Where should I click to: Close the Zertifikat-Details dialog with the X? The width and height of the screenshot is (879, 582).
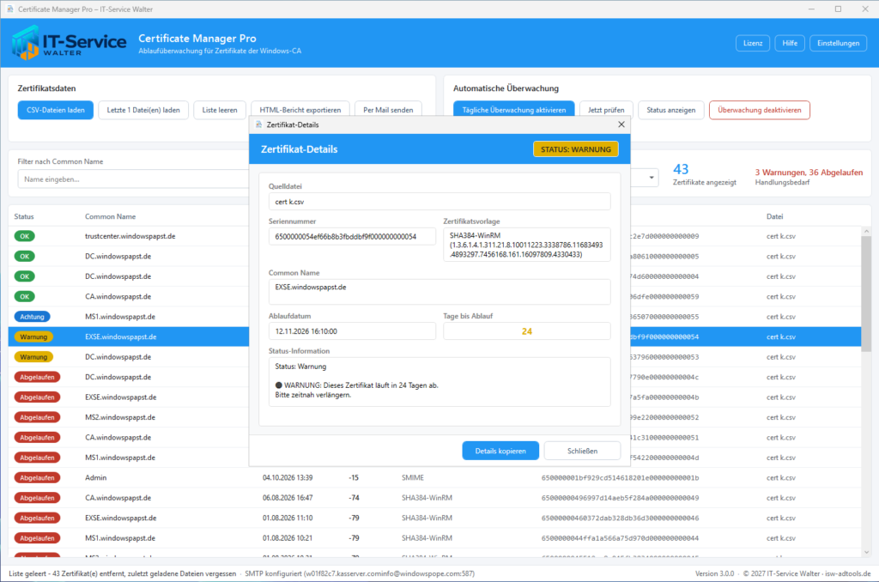(x=621, y=124)
